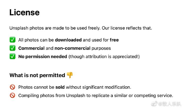
Task: Click the green checkmark next to Commercial purposes
Action: point(12,48)
